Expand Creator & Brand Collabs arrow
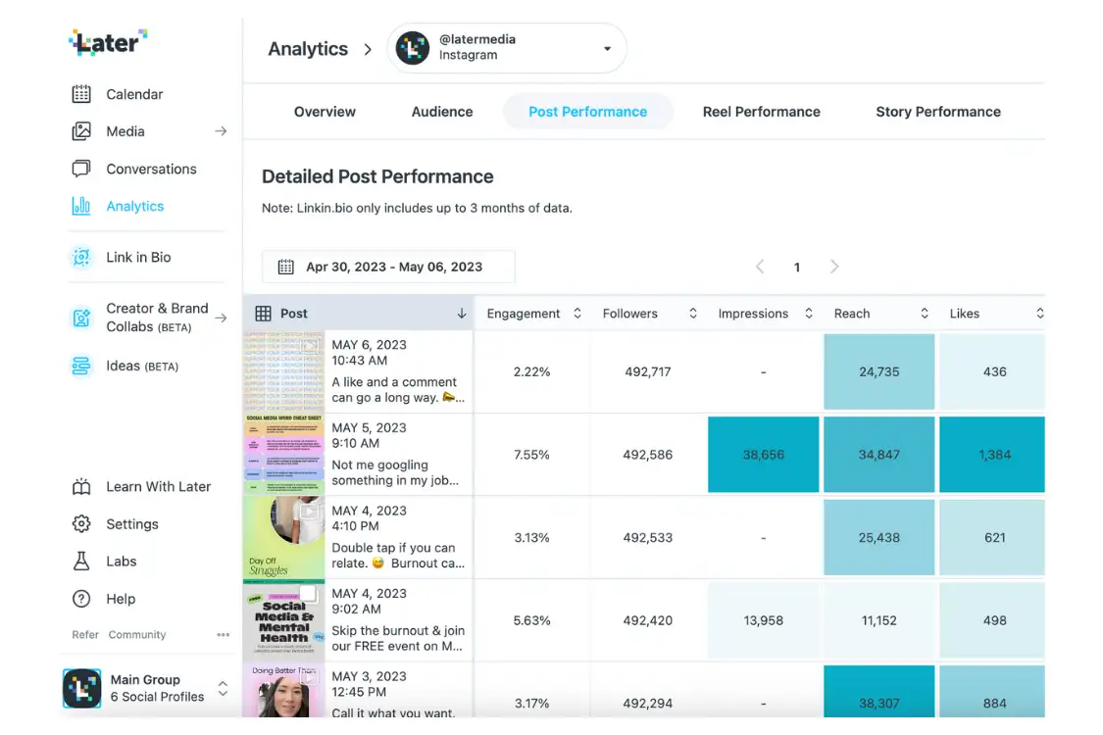This screenshot has height=735, width=1103. 221,318
